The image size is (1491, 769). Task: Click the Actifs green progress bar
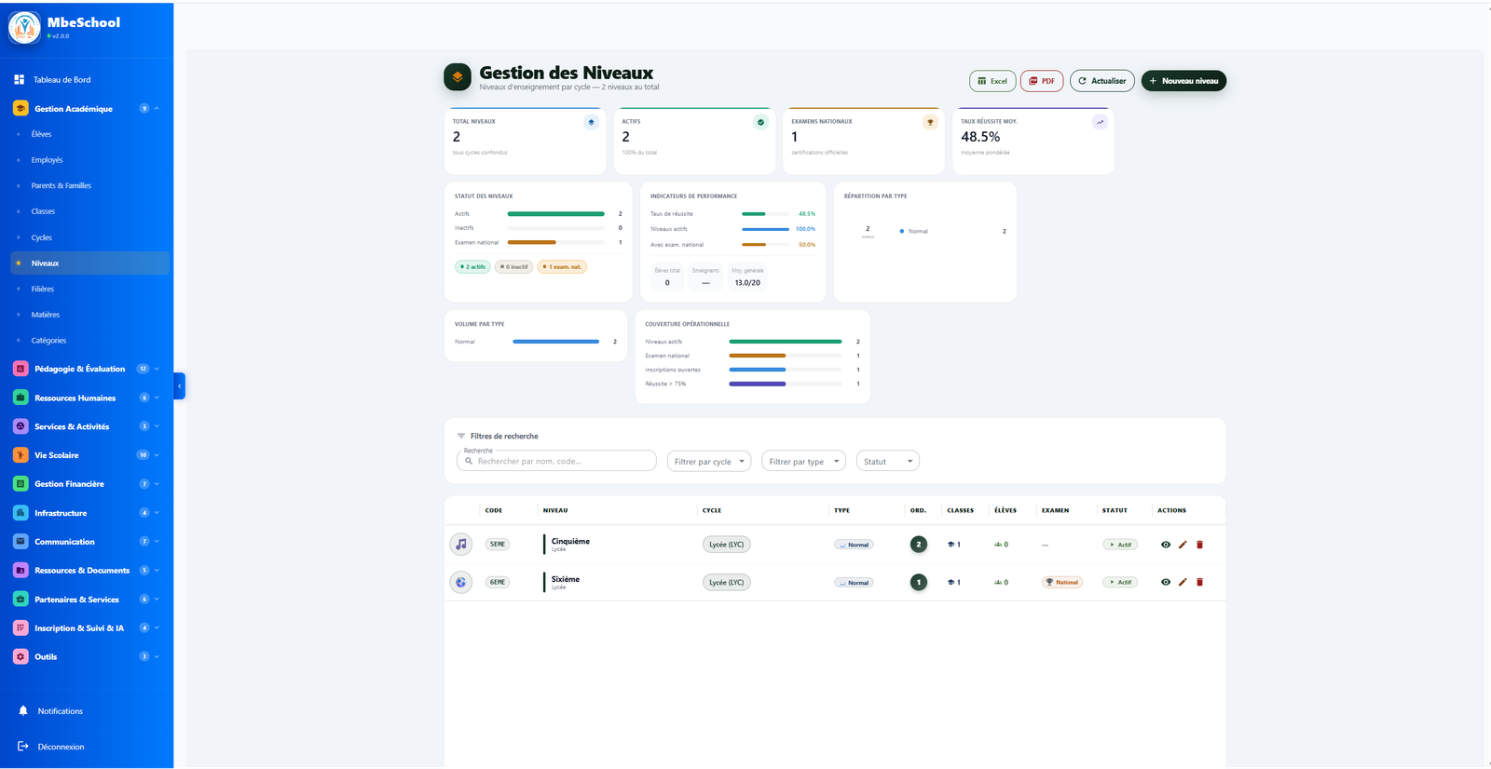click(556, 214)
